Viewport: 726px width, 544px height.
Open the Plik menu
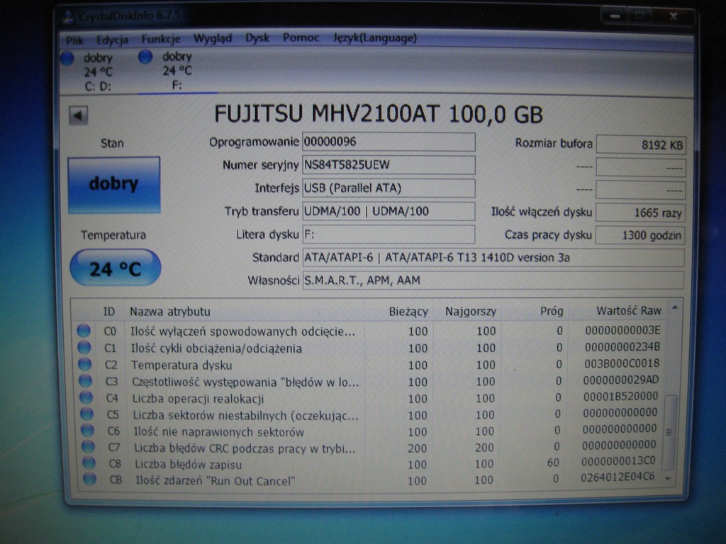[x=74, y=40]
